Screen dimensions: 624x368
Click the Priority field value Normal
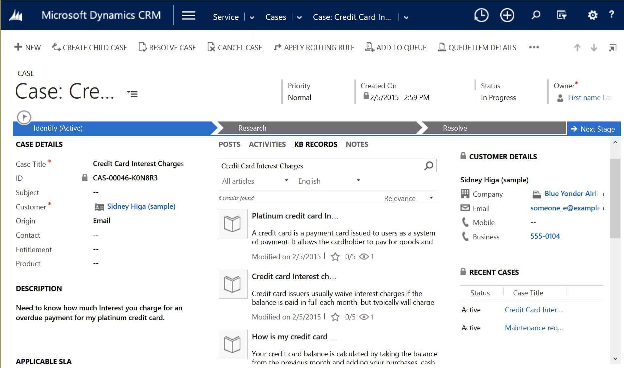[x=299, y=98]
